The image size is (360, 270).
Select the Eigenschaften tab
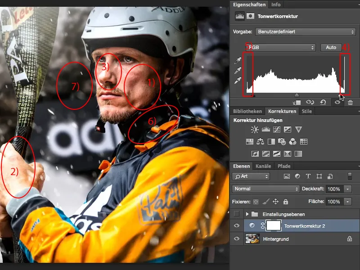point(249,4)
